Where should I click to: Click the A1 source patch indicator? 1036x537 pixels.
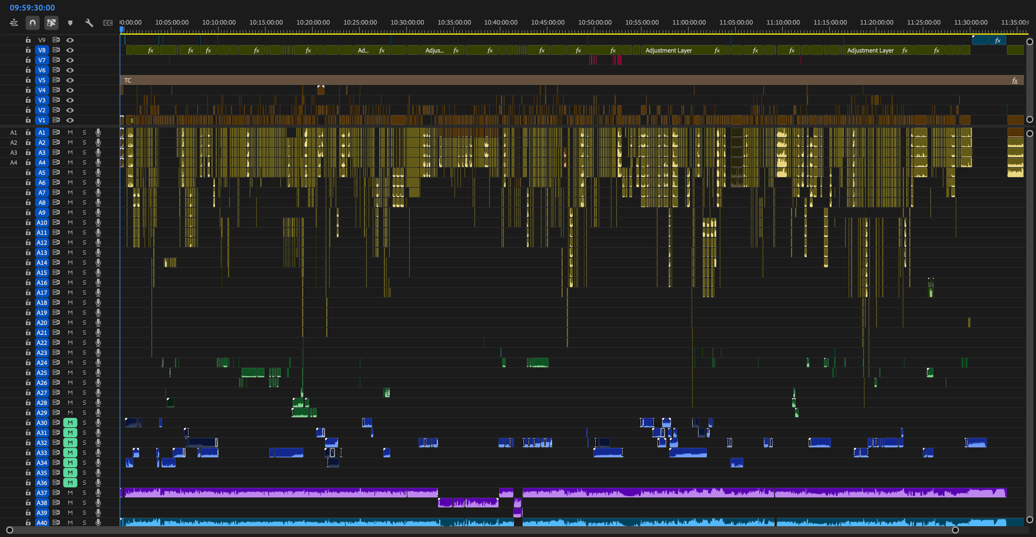(14, 132)
